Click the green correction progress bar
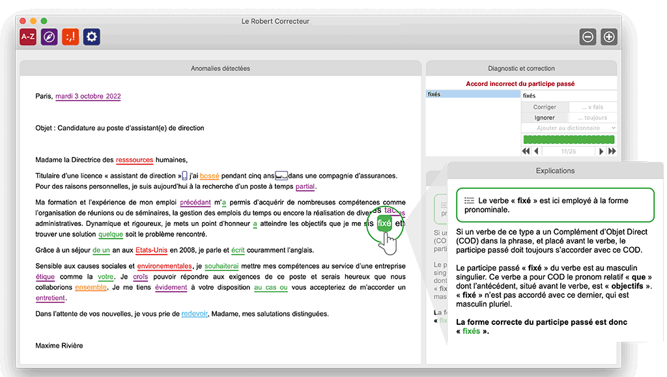 pyautogui.click(x=569, y=139)
